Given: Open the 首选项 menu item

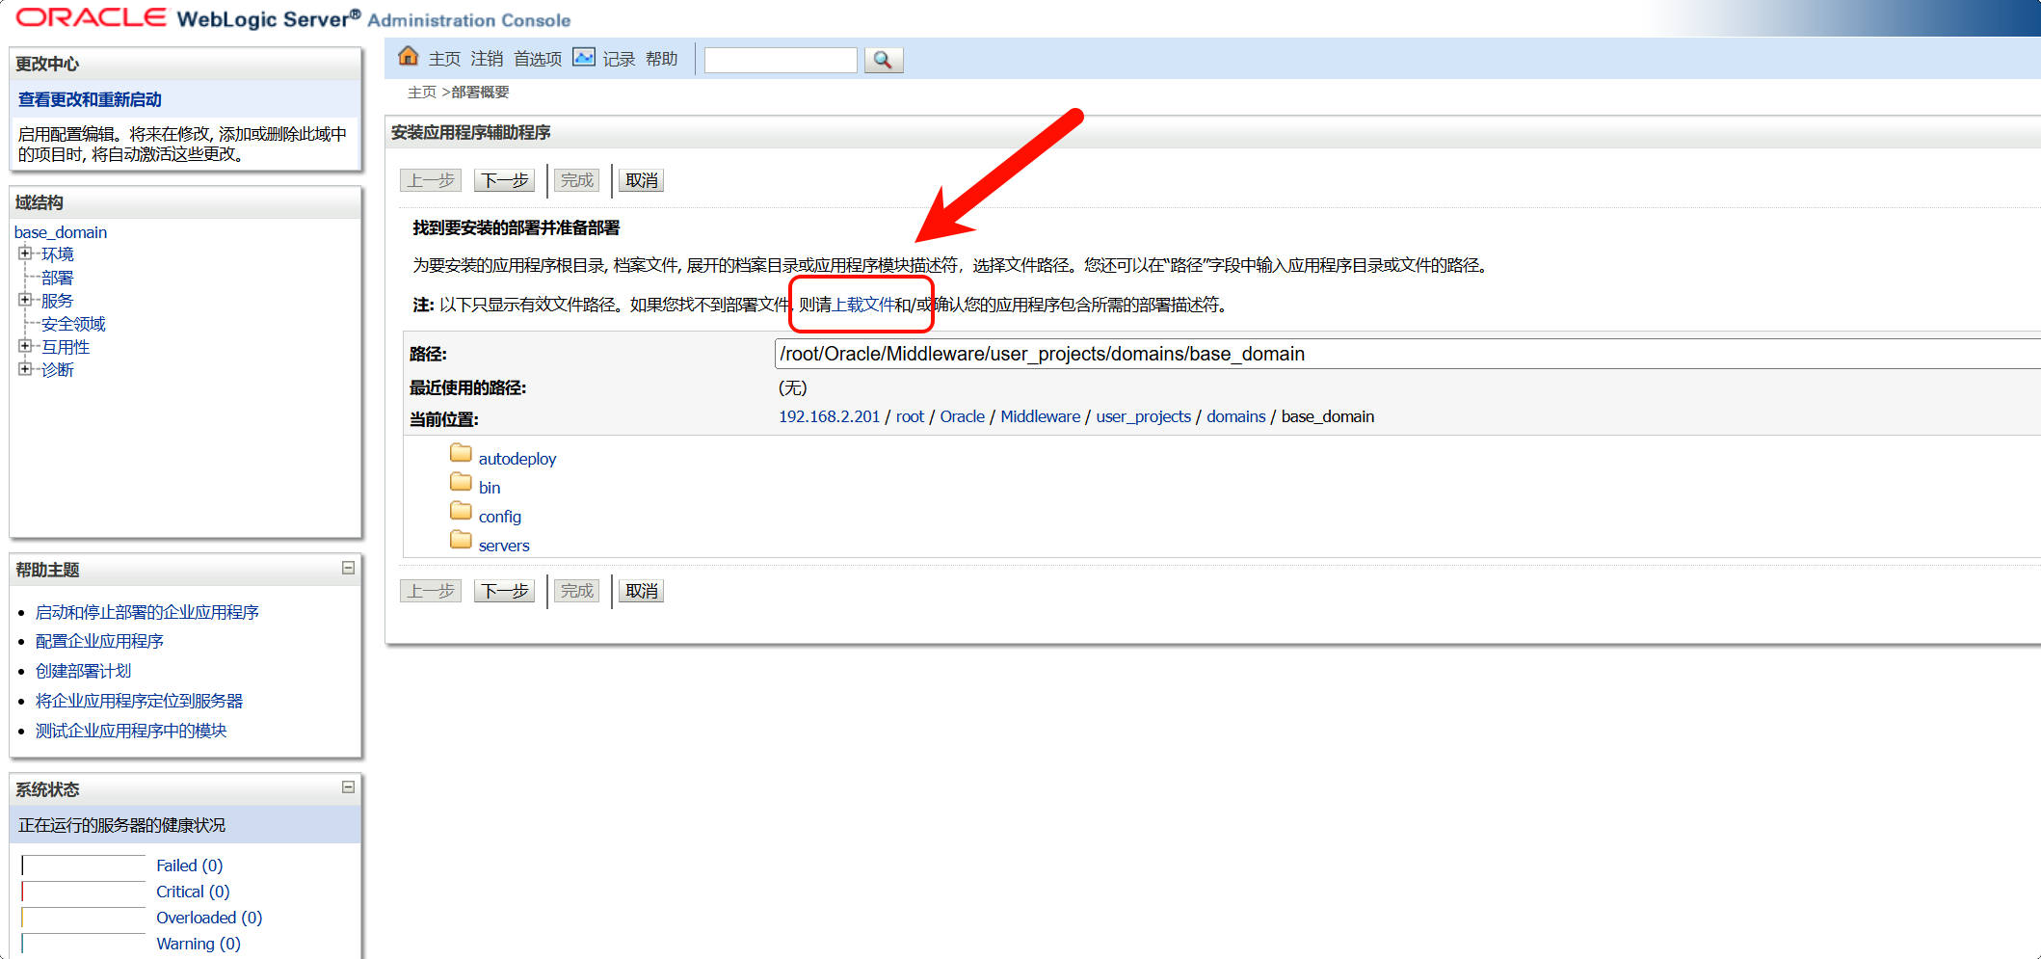Looking at the screenshot, I should 537,60.
